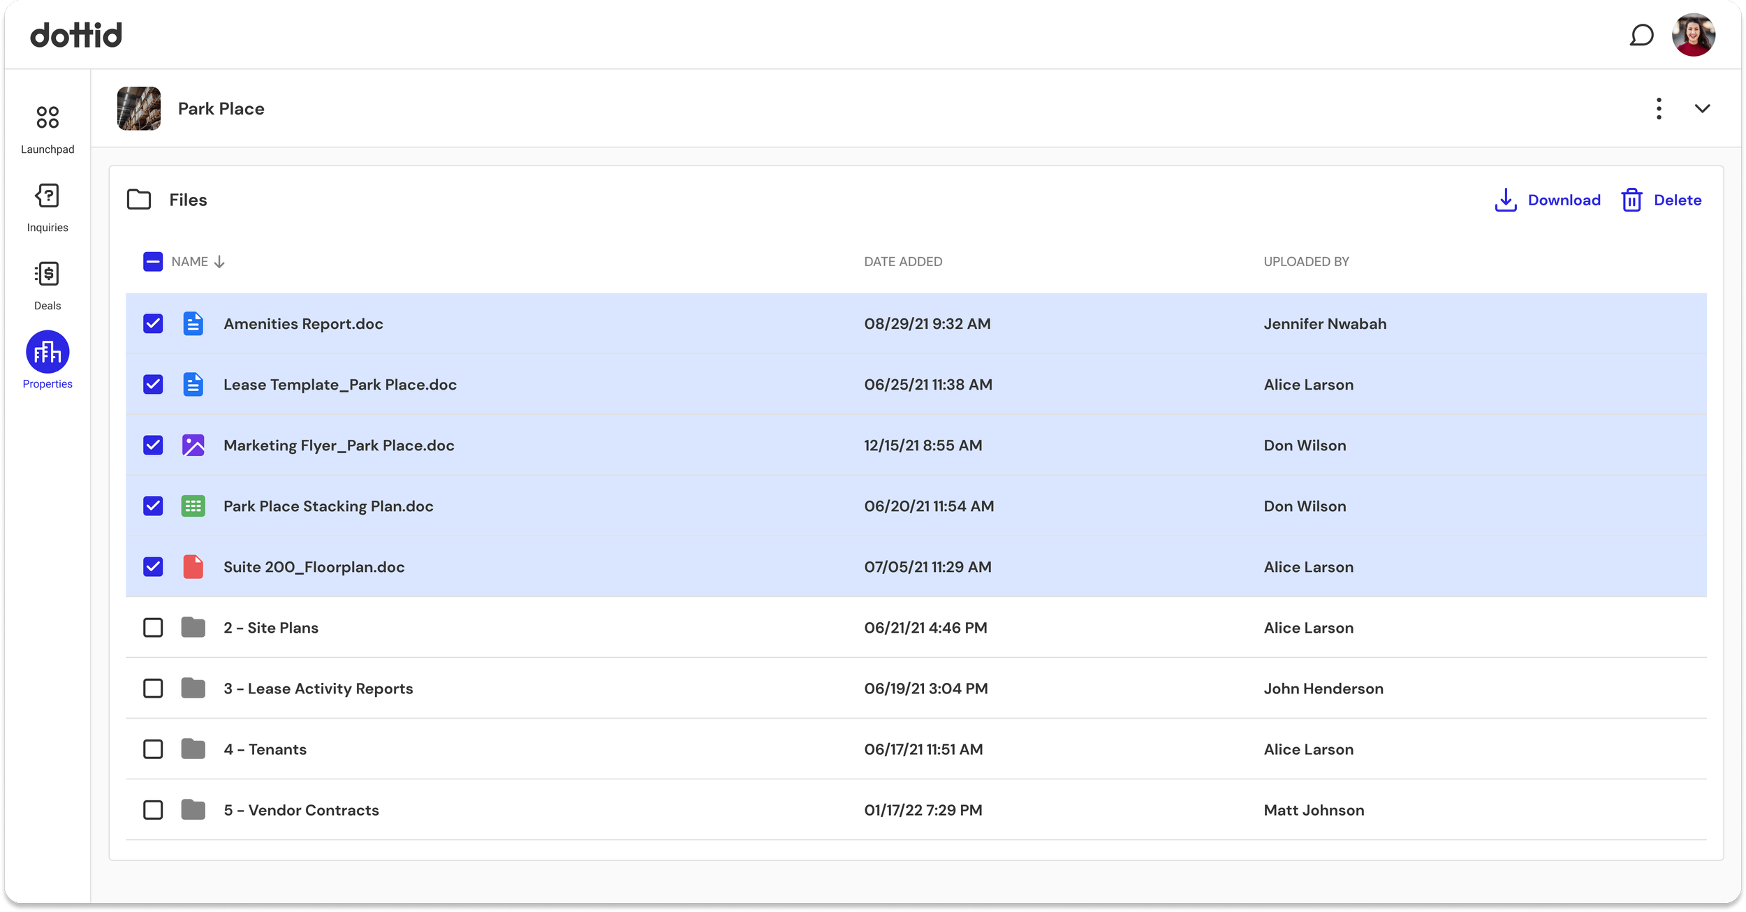1746x912 pixels.
Task: Click the Marketing Flyer image file icon
Action: (193, 446)
